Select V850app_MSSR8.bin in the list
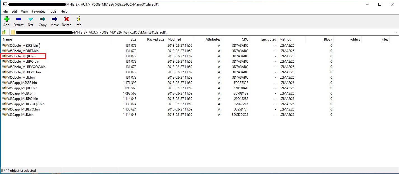Image resolution: width=399 pixels, height=174 pixels. (x=22, y=83)
